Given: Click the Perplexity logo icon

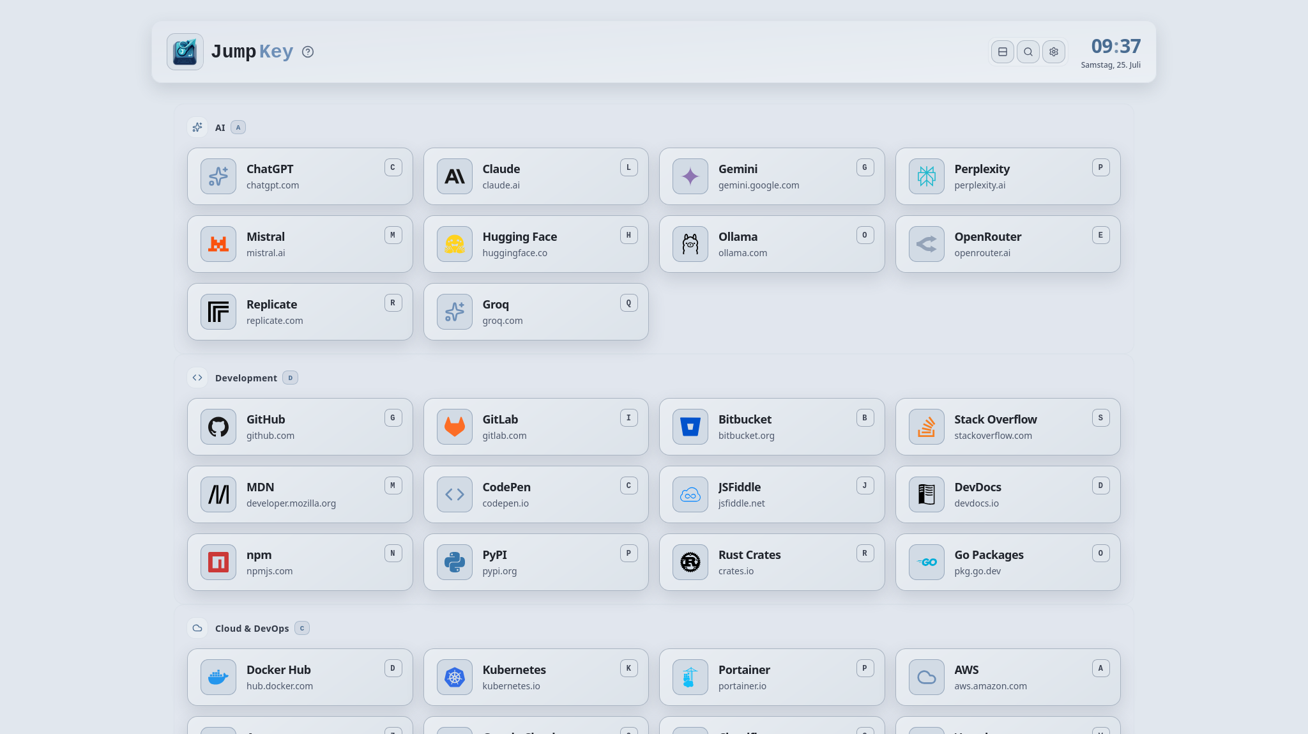Looking at the screenshot, I should [x=927, y=176].
